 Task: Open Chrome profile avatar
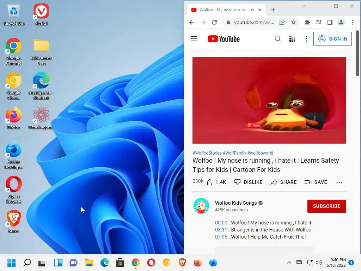click(341, 22)
